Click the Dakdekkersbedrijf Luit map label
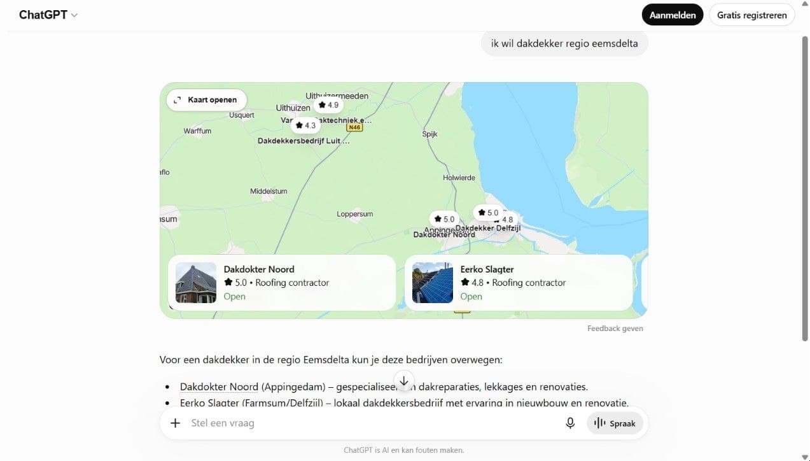Viewport: 810px width, 461px height. 304,141
